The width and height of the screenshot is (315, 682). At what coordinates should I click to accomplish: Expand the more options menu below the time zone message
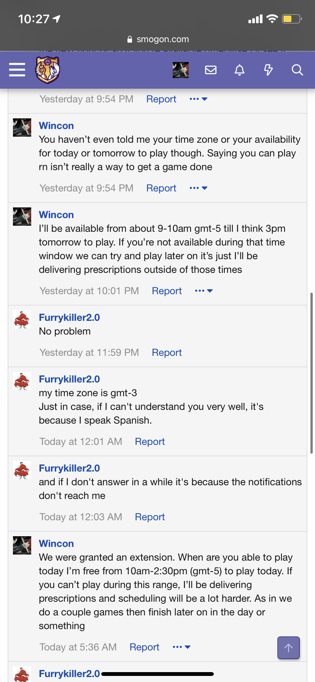click(198, 188)
